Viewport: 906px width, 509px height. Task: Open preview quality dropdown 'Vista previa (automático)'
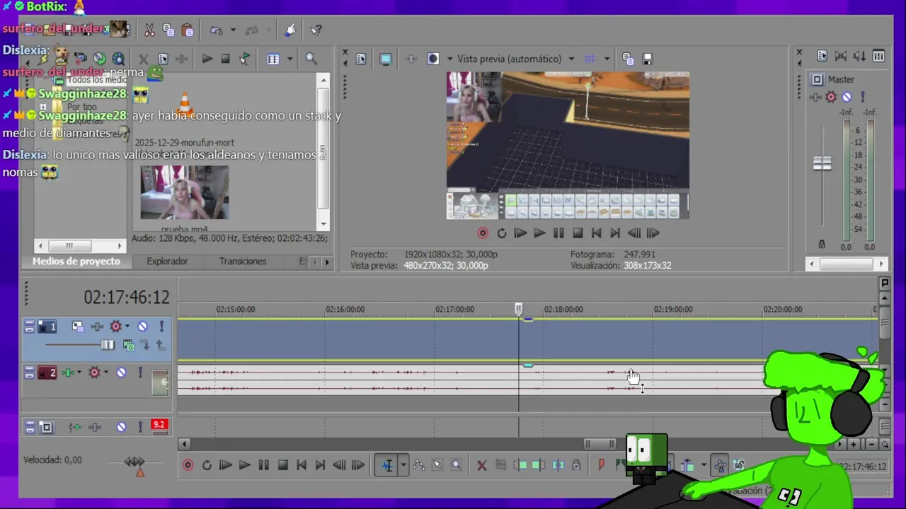pos(515,59)
